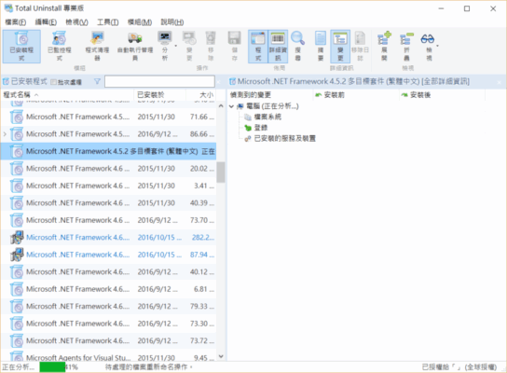Select the 73.72 .NET Framework row
Image resolution: width=507 pixels, height=373 pixels.
tap(108, 340)
